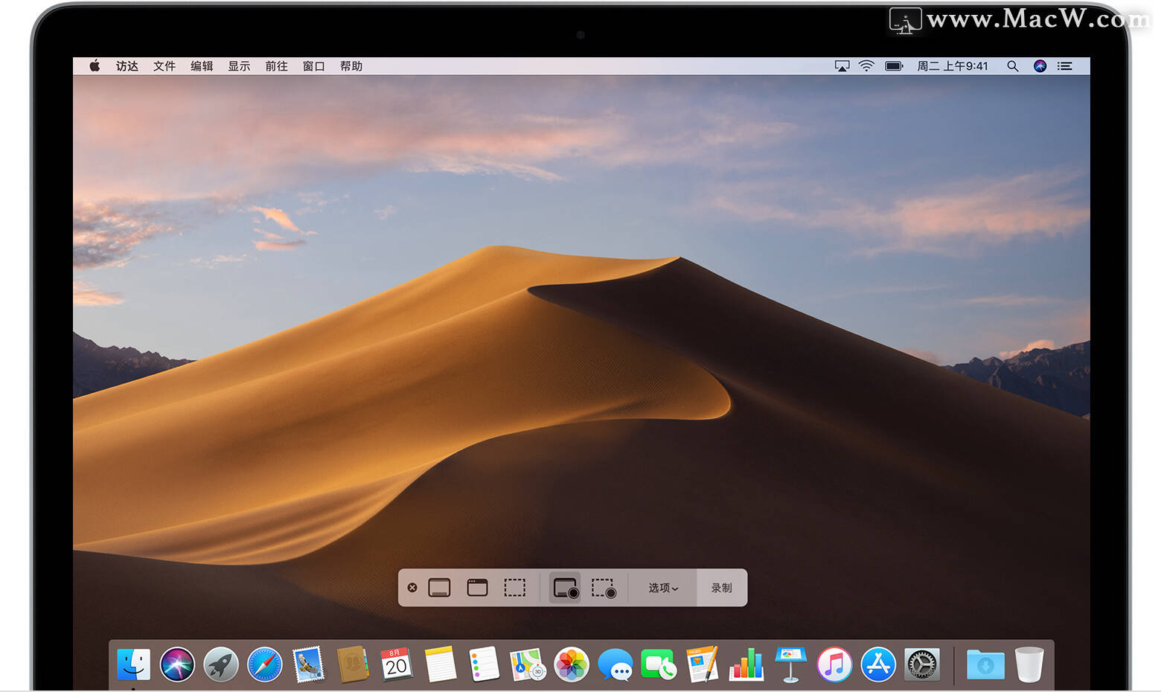
Task: Activate Siri from the menu bar
Action: (1040, 66)
